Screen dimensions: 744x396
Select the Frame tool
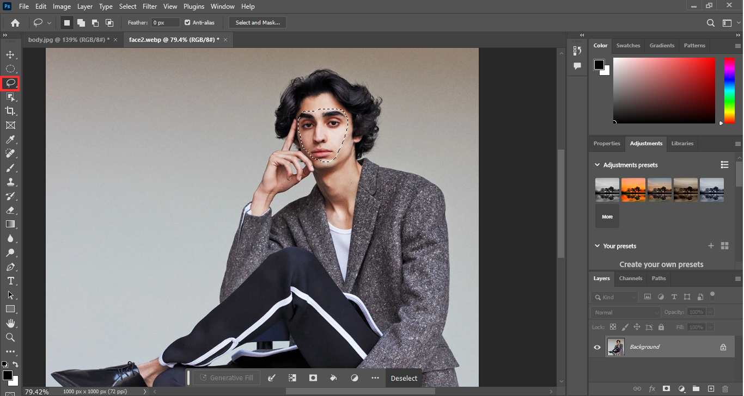(10, 125)
